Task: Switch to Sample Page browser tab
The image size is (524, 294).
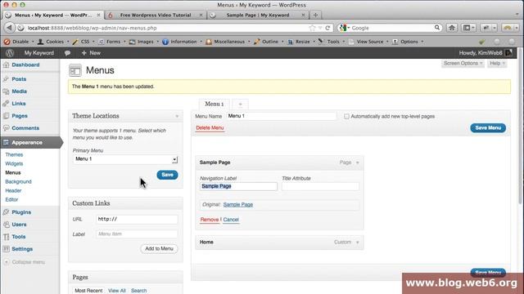Action: click(x=258, y=15)
